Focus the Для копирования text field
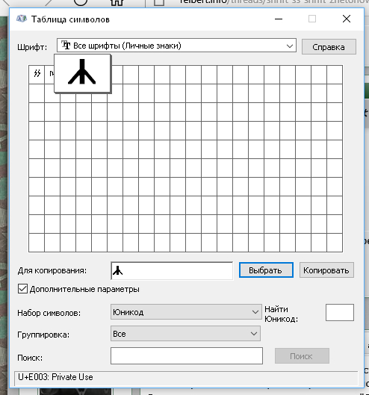The height and width of the screenshot is (395, 369). pyautogui.click(x=172, y=271)
